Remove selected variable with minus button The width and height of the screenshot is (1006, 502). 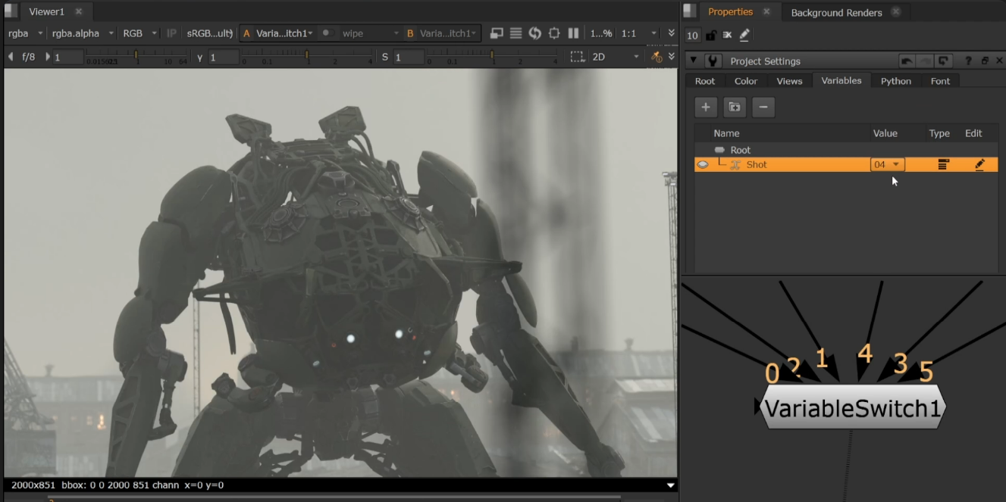763,108
